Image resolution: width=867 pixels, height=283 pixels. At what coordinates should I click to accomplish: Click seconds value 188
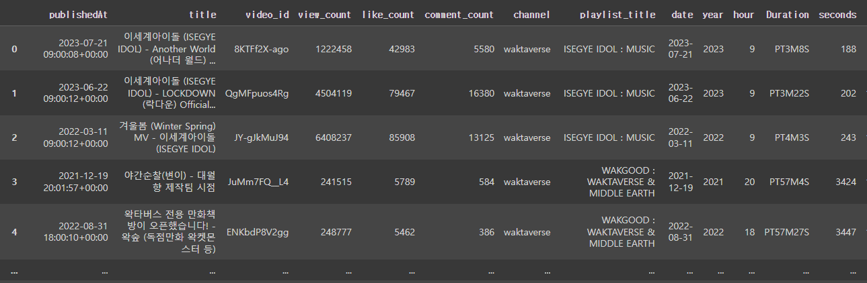849,49
